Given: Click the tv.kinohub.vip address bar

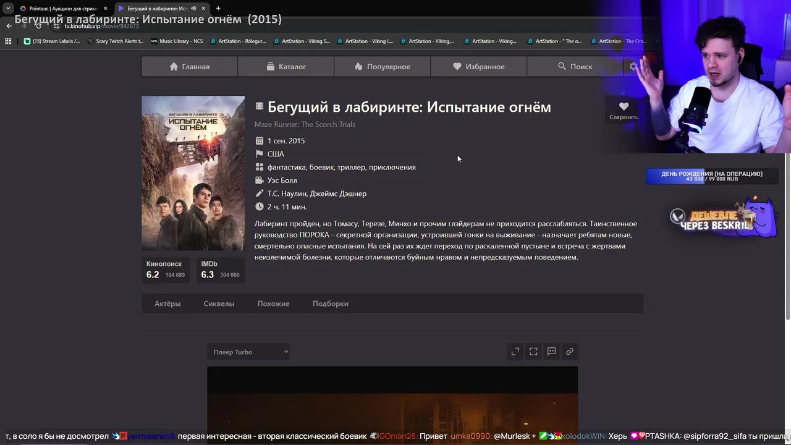Looking at the screenshot, I should [102, 27].
